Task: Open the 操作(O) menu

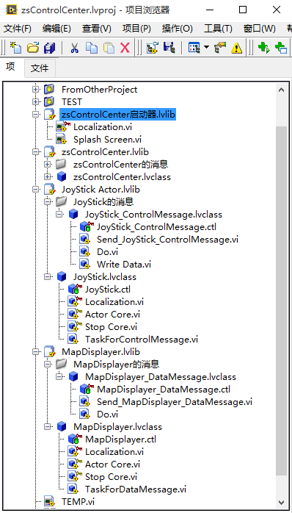Action: [177, 29]
